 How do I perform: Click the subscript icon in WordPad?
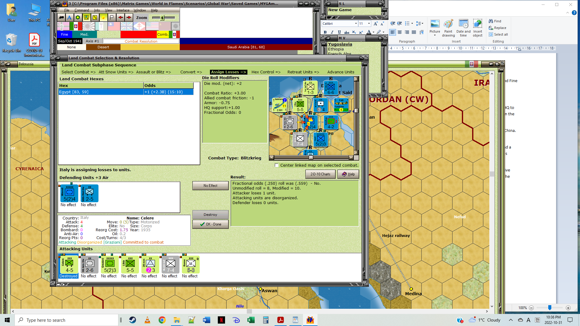pyautogui.click(x=354, y=32)
